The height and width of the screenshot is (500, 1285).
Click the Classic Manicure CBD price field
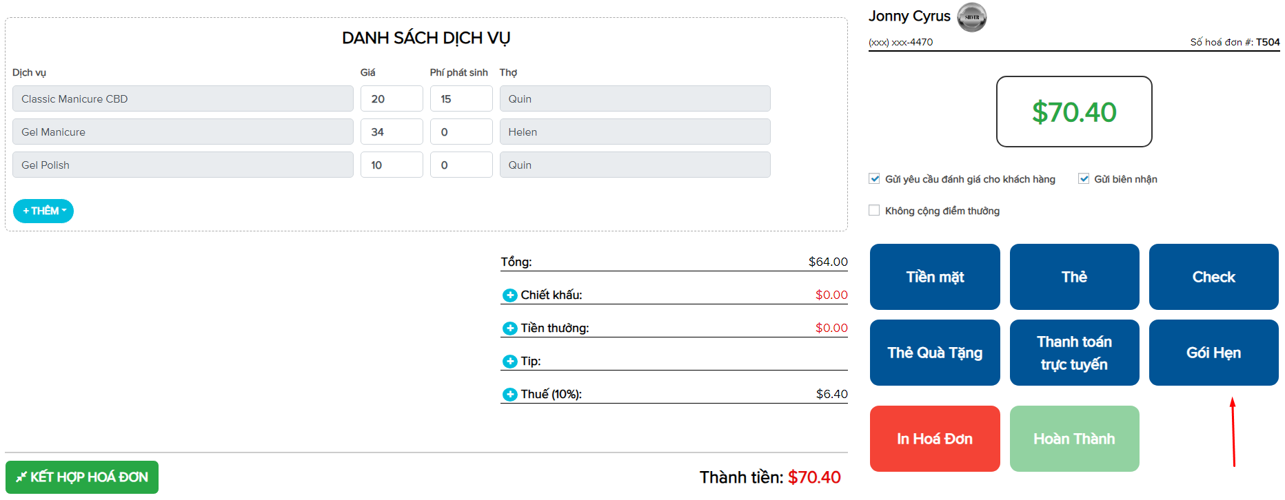391,99
